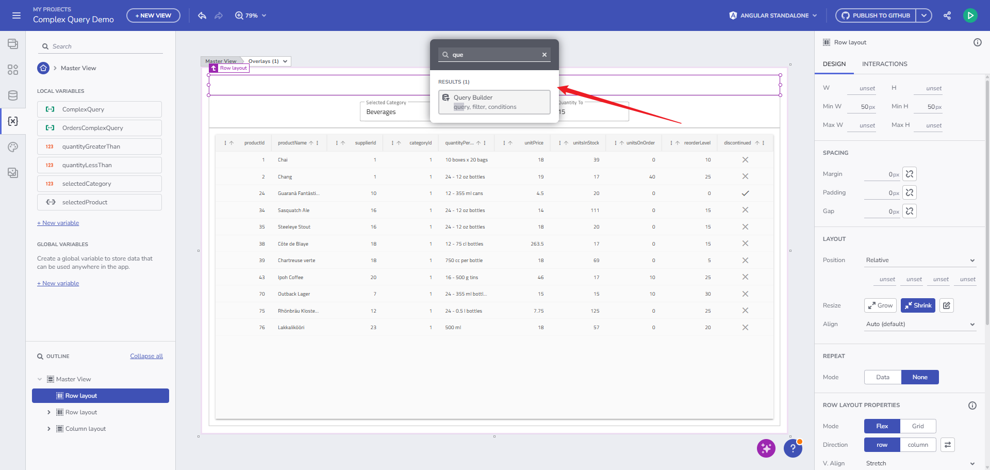The width and height of the screenshot is (990, 470).
Task: Set Repeat mode to Data
Action: coord(882,377)
